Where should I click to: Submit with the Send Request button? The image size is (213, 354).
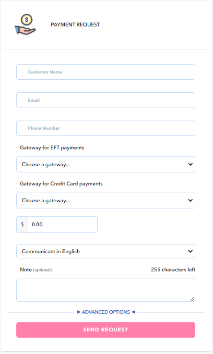106,330
